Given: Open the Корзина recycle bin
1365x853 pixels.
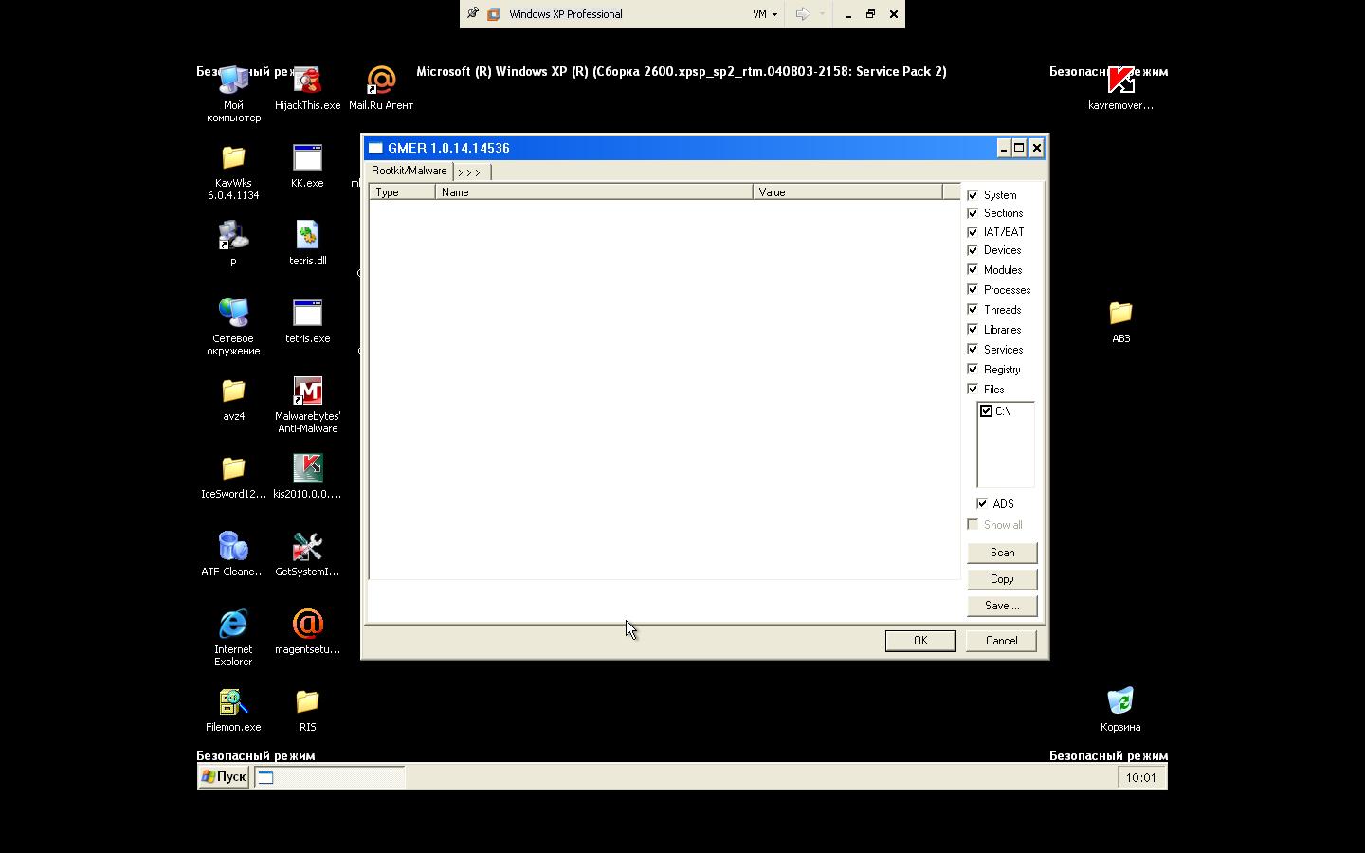Looking at the screenshot, I should 1120,702.
